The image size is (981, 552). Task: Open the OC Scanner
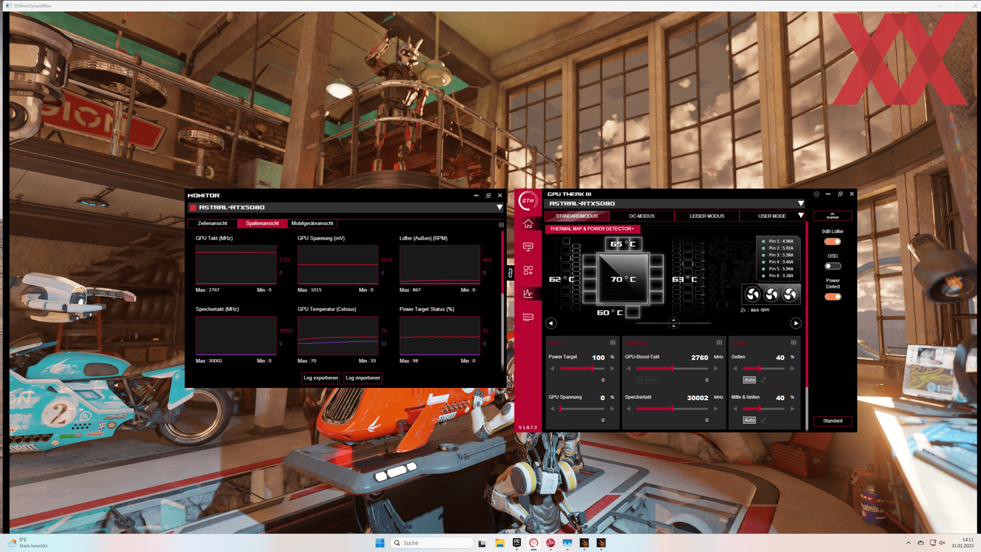pos(833,216)
